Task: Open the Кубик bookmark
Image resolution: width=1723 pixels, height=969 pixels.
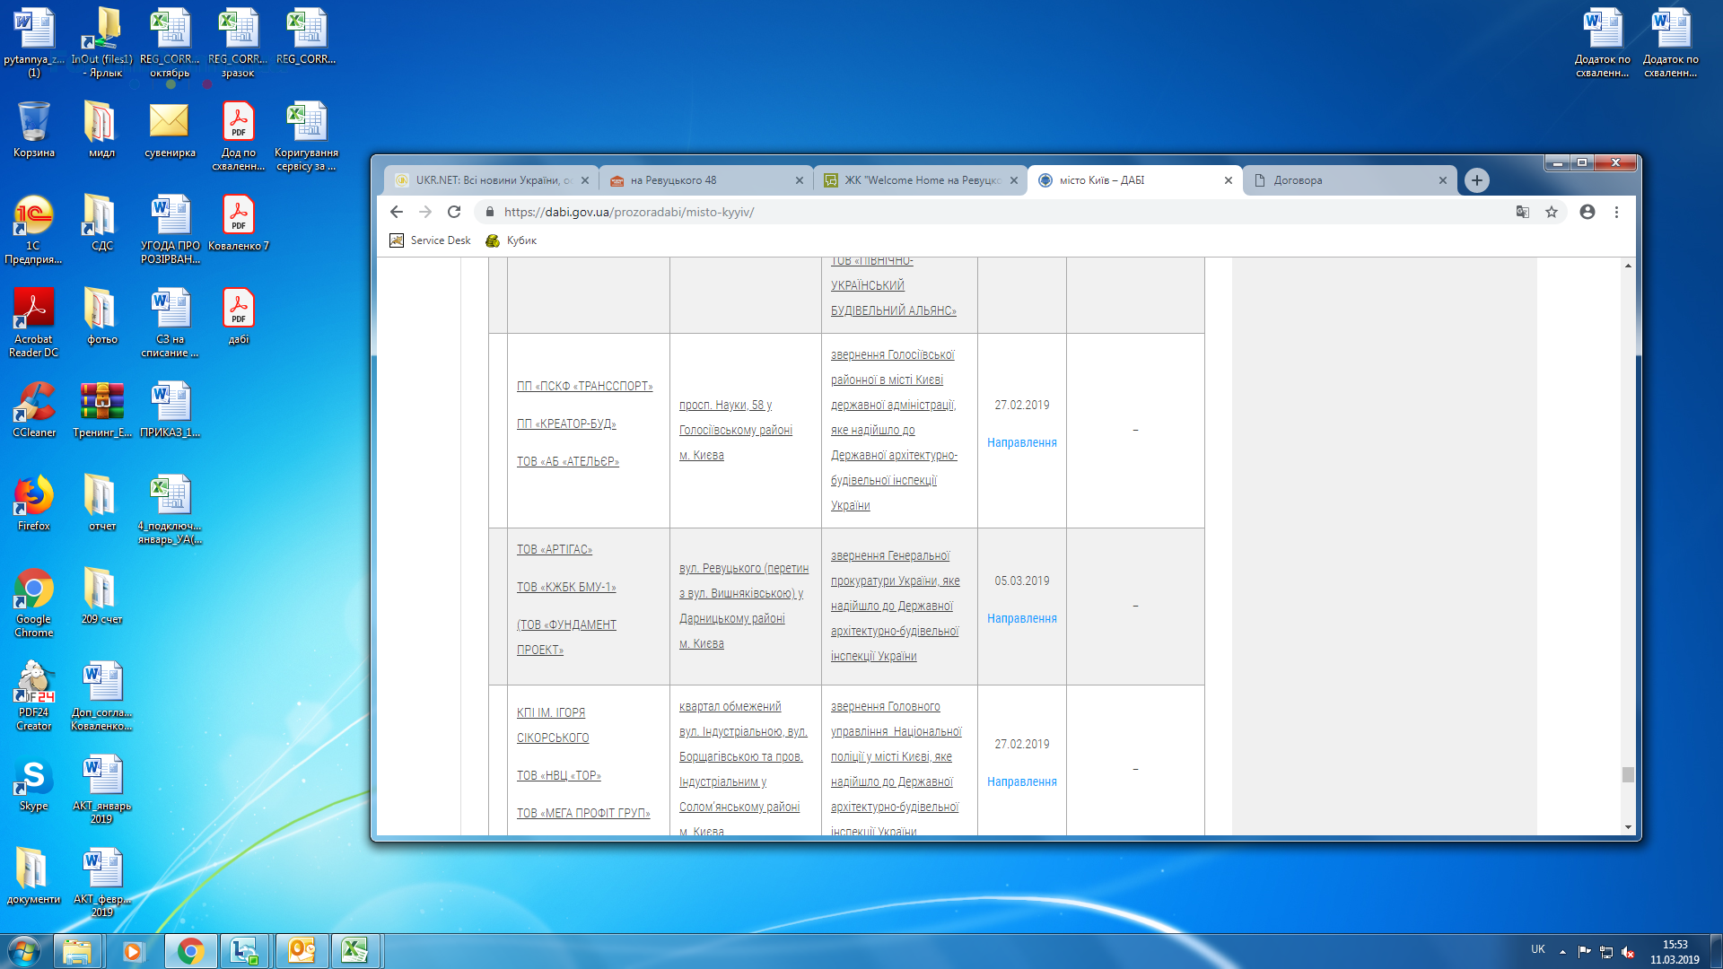Action: click(x=512, y=240)
